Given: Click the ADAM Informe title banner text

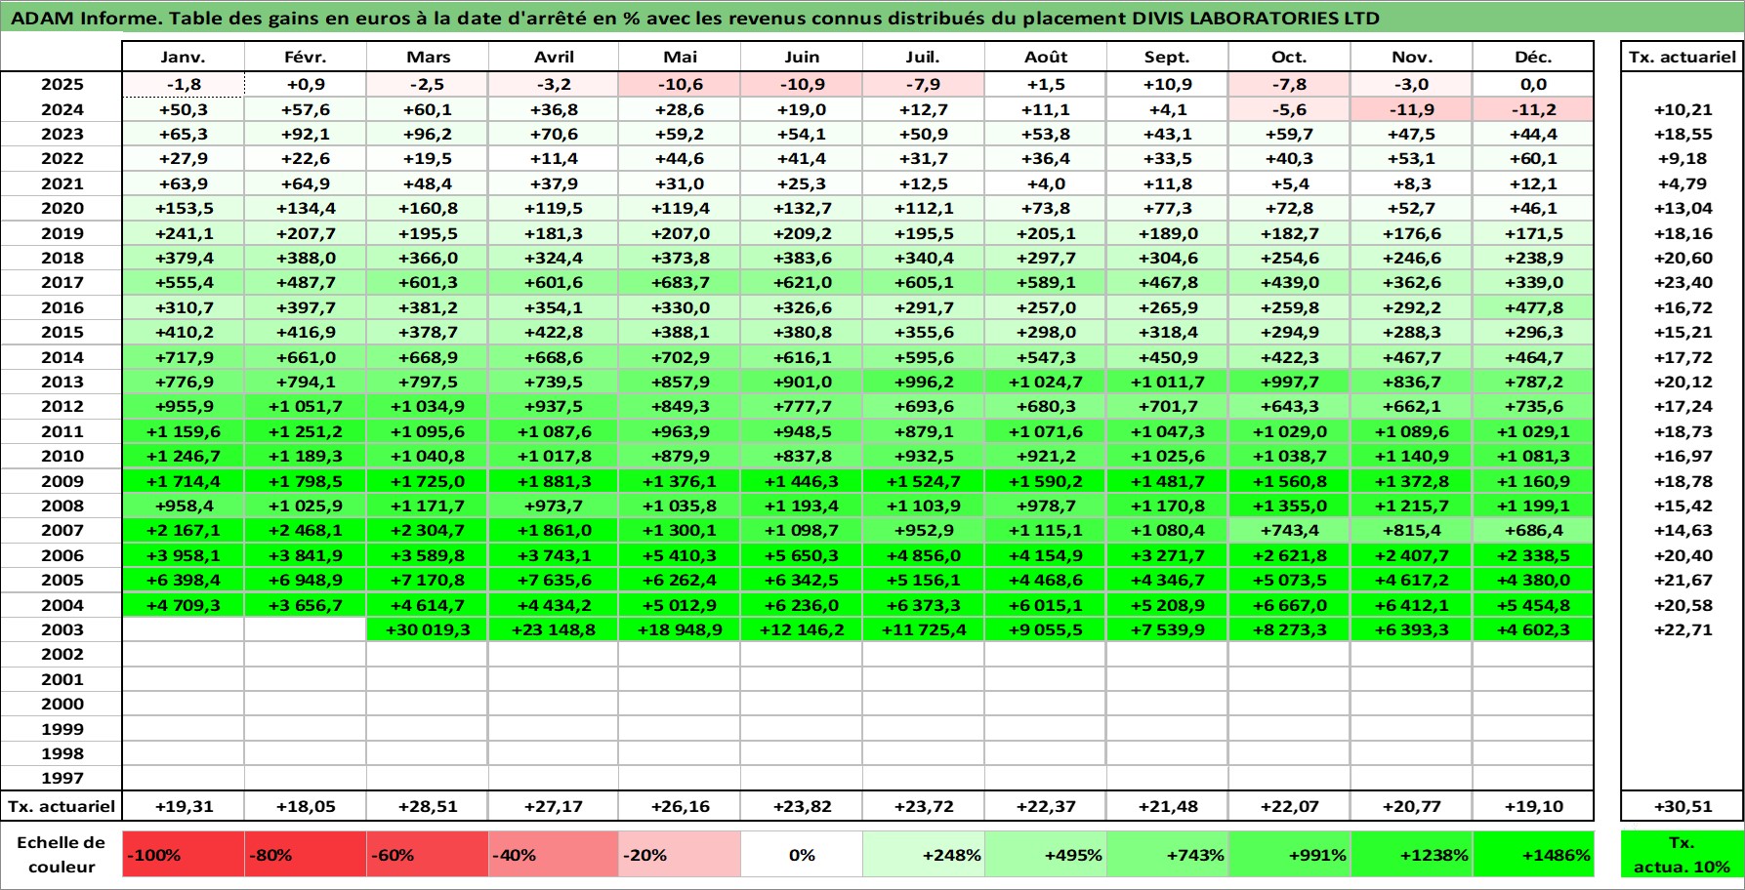Looking at the screenshot, I should (695, 18).
